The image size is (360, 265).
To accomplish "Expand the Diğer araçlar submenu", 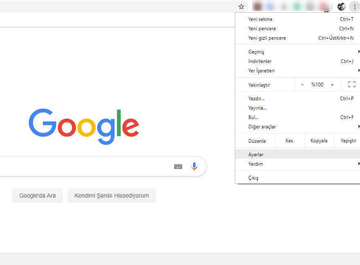I will (x=297, y=127).
